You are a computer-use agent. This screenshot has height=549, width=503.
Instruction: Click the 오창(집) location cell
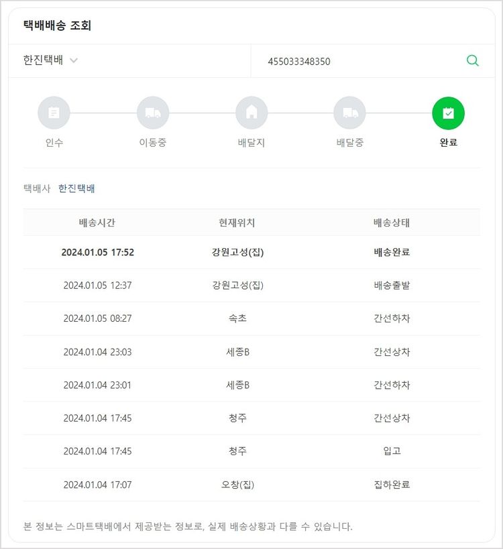tap(237, 485)
